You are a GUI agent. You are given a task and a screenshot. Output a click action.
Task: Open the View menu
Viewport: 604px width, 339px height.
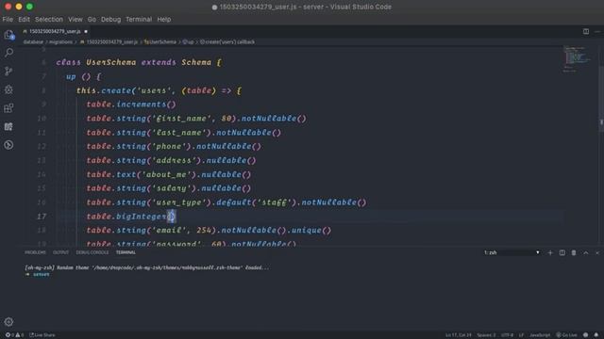pyautogui.click(x=75, y=19)
